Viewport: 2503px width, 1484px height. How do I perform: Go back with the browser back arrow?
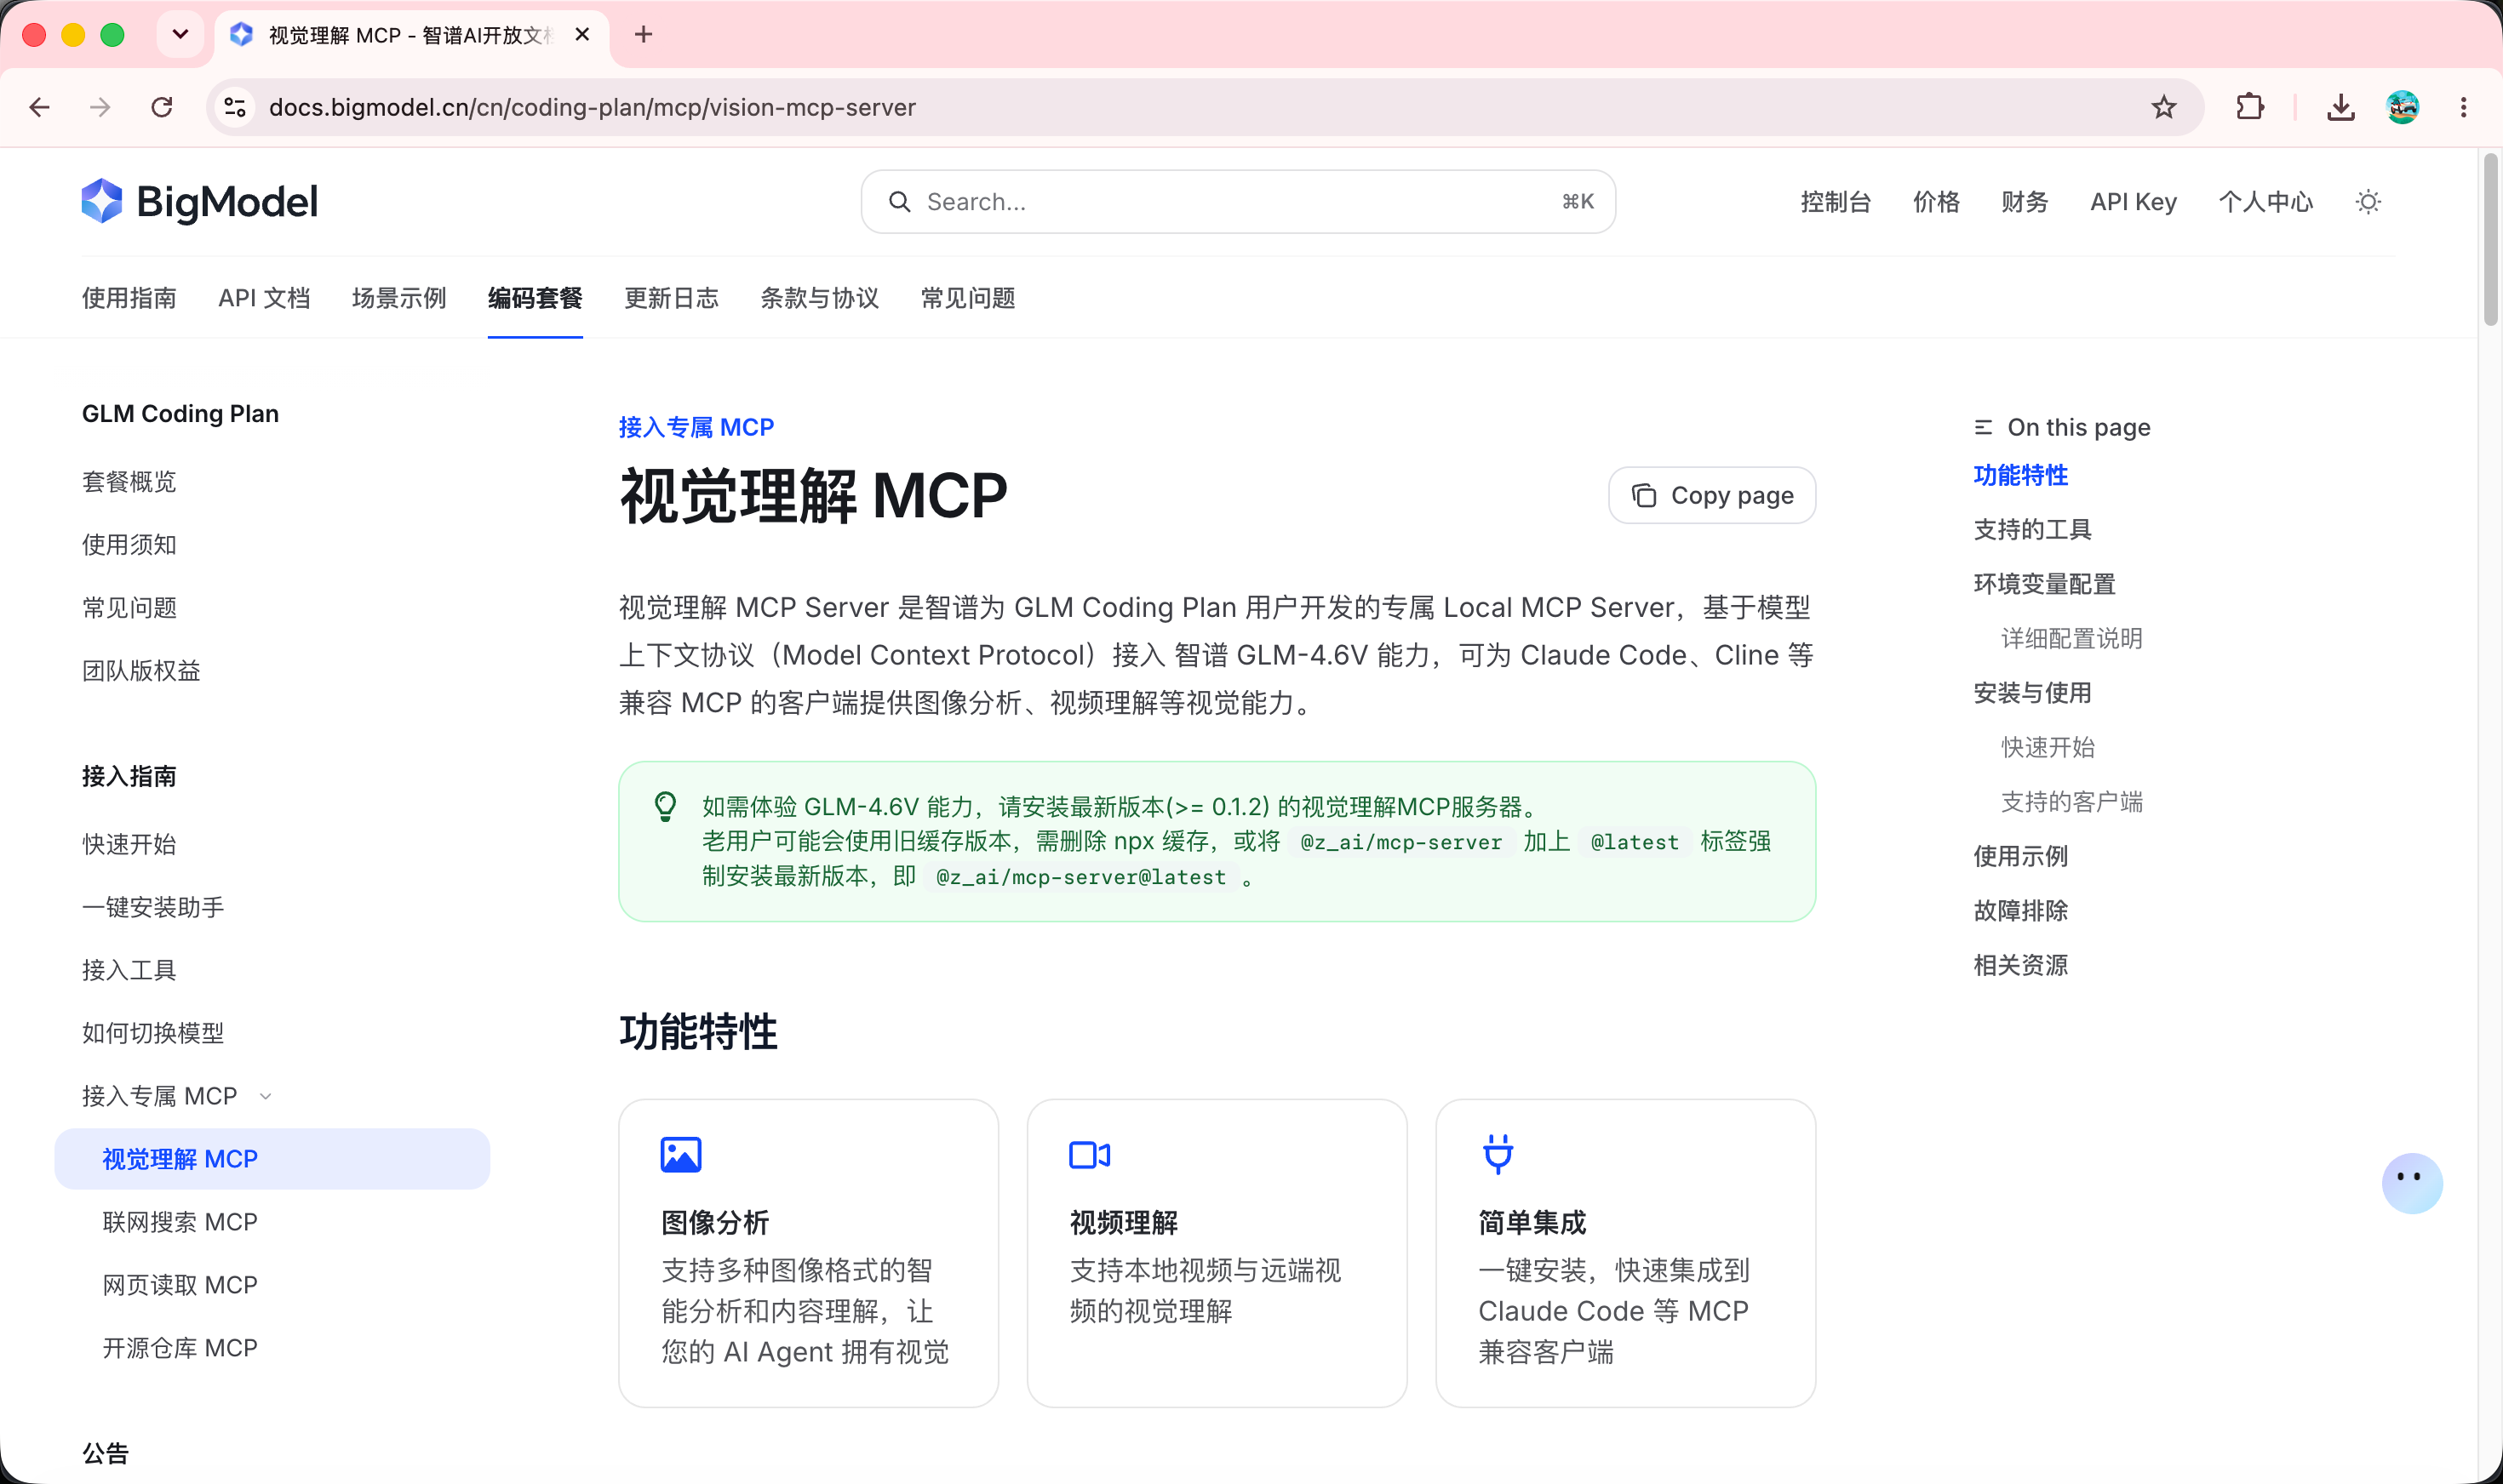(40, 107)
